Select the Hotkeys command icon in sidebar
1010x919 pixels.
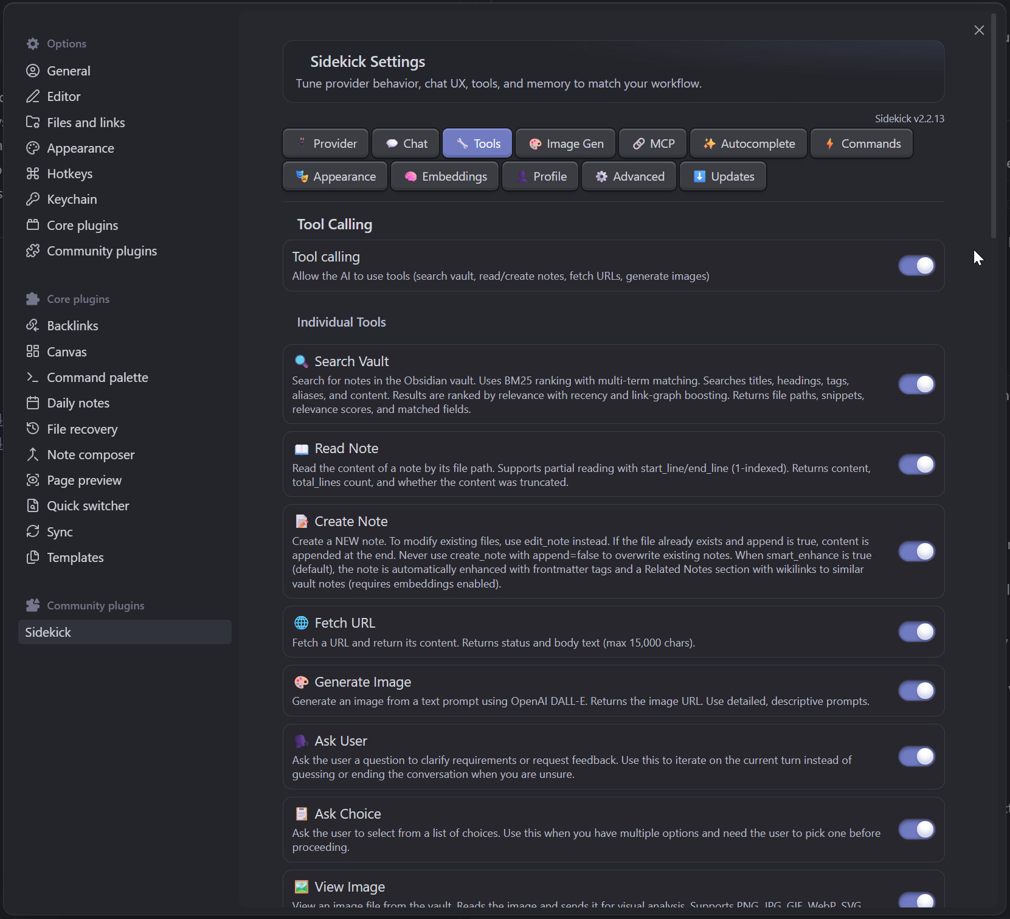[x=33, y=173]
